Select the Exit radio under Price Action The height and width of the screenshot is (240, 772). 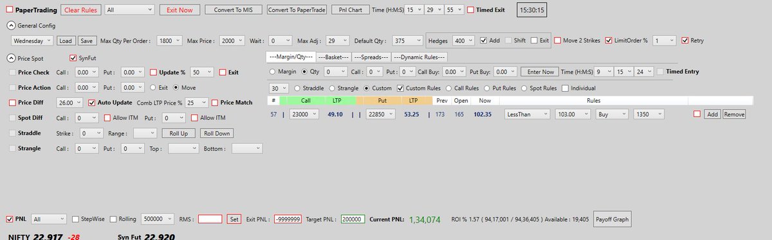pyautogui.click(x=153, y=87)
